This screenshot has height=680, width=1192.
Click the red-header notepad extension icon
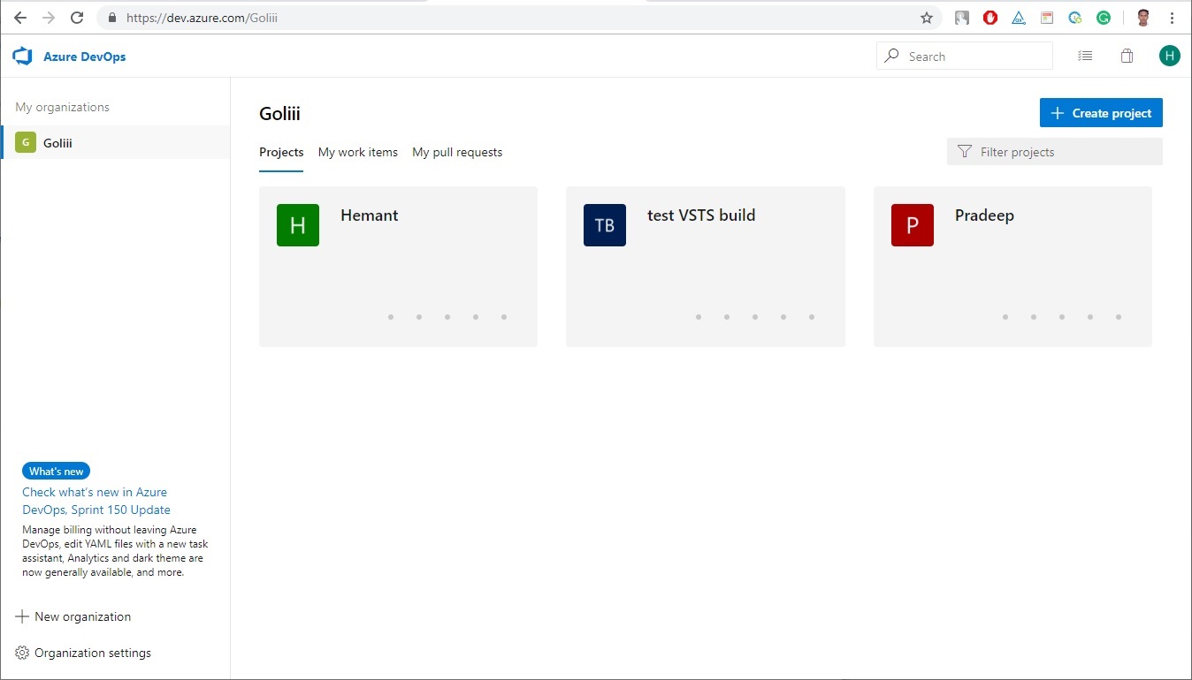tap(1047, 18)
